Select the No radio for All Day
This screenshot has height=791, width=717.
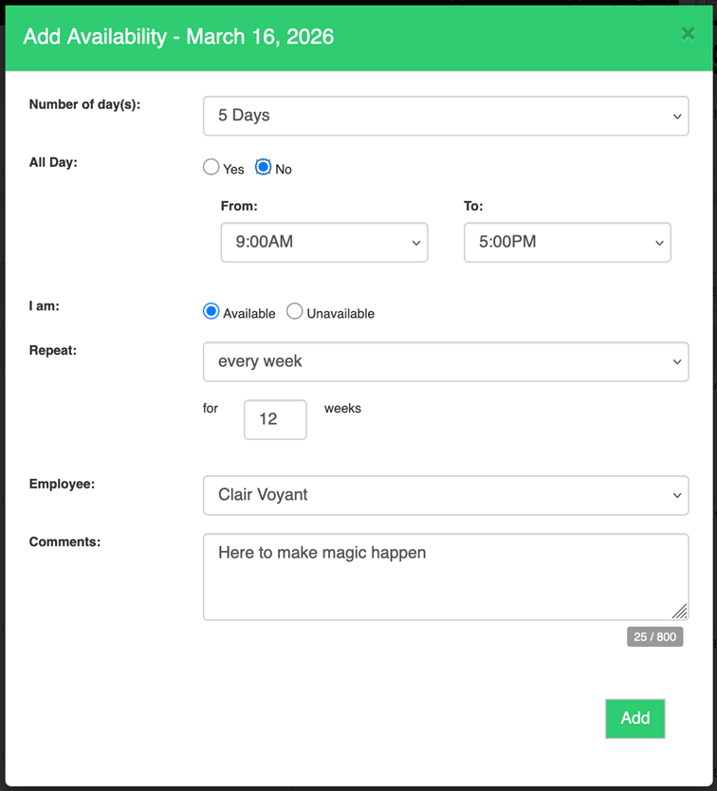click(264, 168)
